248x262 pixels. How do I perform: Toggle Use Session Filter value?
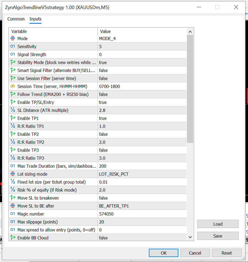pos(142,78)
